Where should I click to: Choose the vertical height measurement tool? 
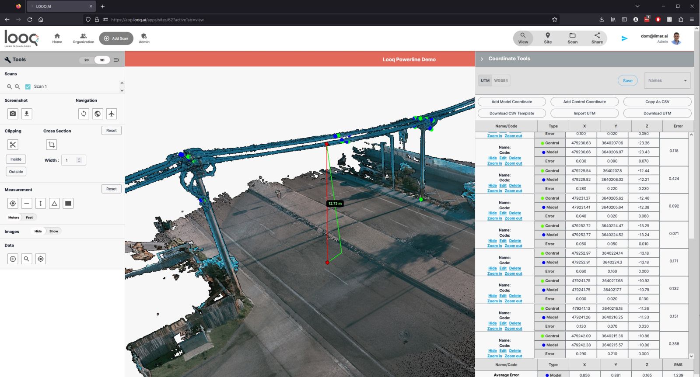41,203
